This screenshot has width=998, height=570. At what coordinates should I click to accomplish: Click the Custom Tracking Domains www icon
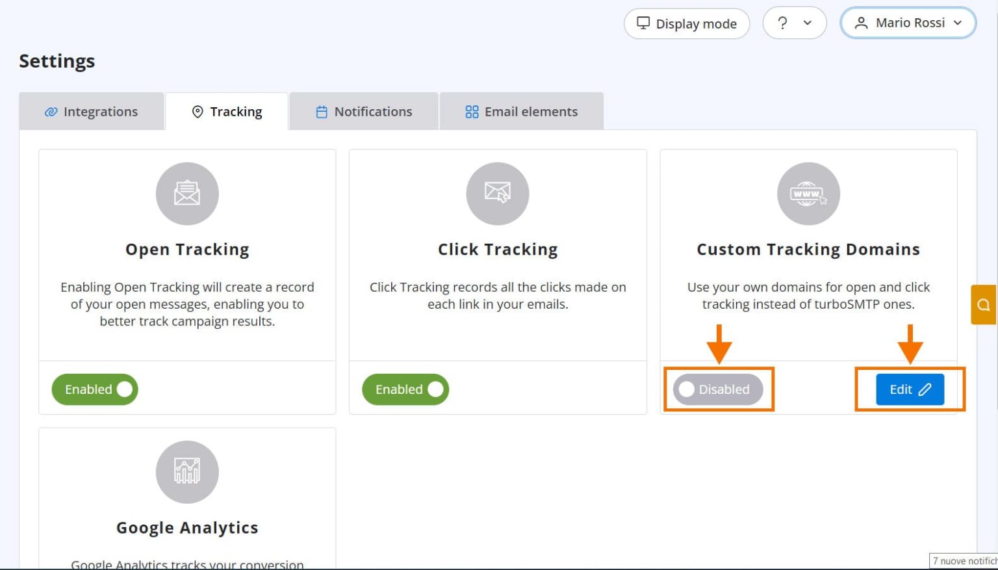click(808, 194)
